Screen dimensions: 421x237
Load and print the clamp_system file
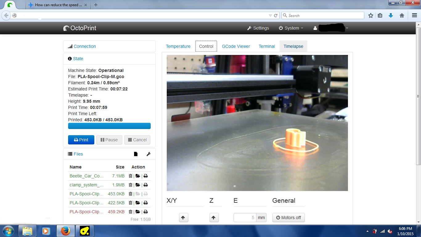[145, 185]
